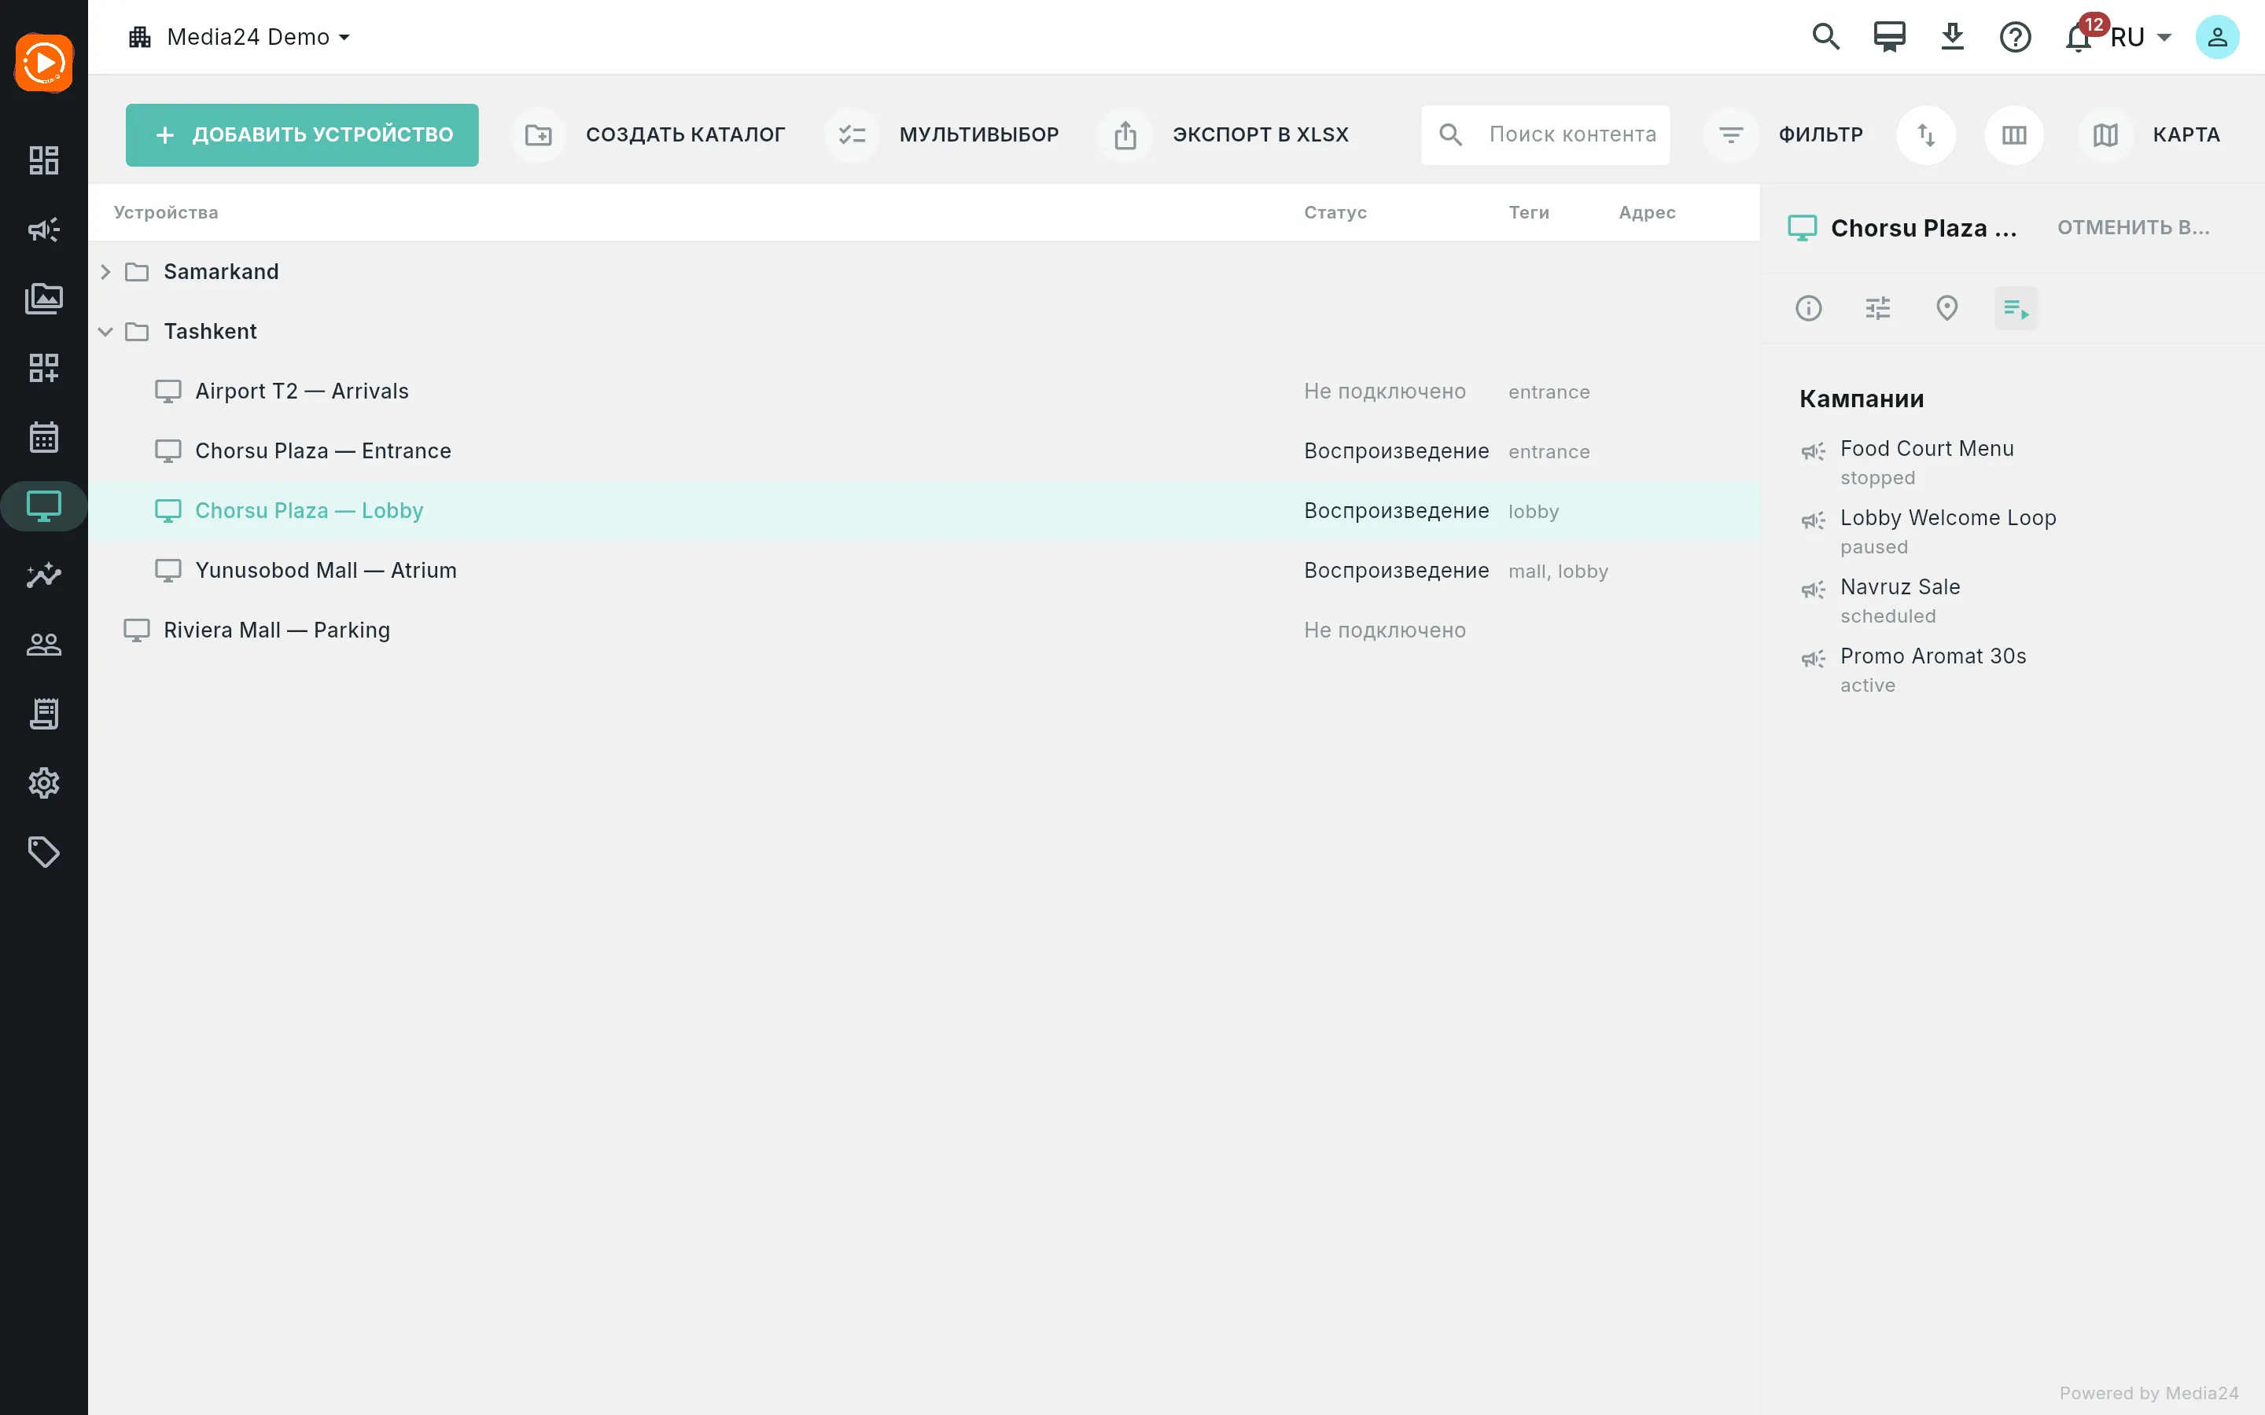Click the download icon in top bar

coord(1951,38)
